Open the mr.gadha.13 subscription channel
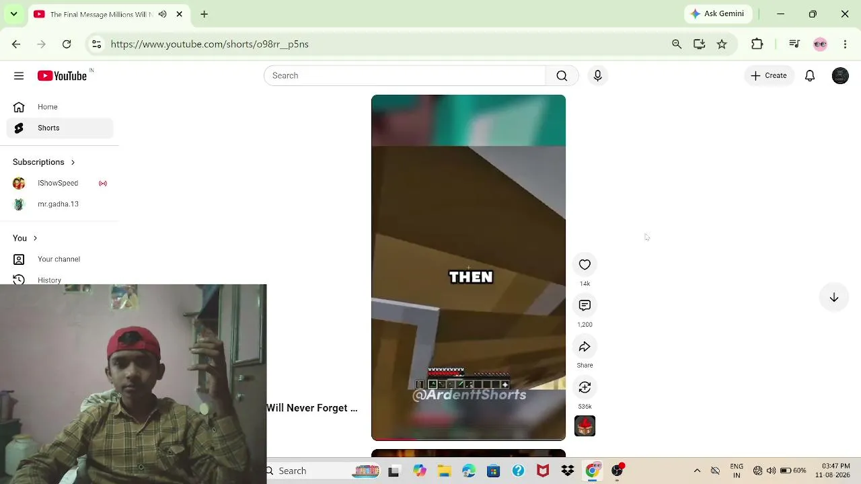 (60, 204)
